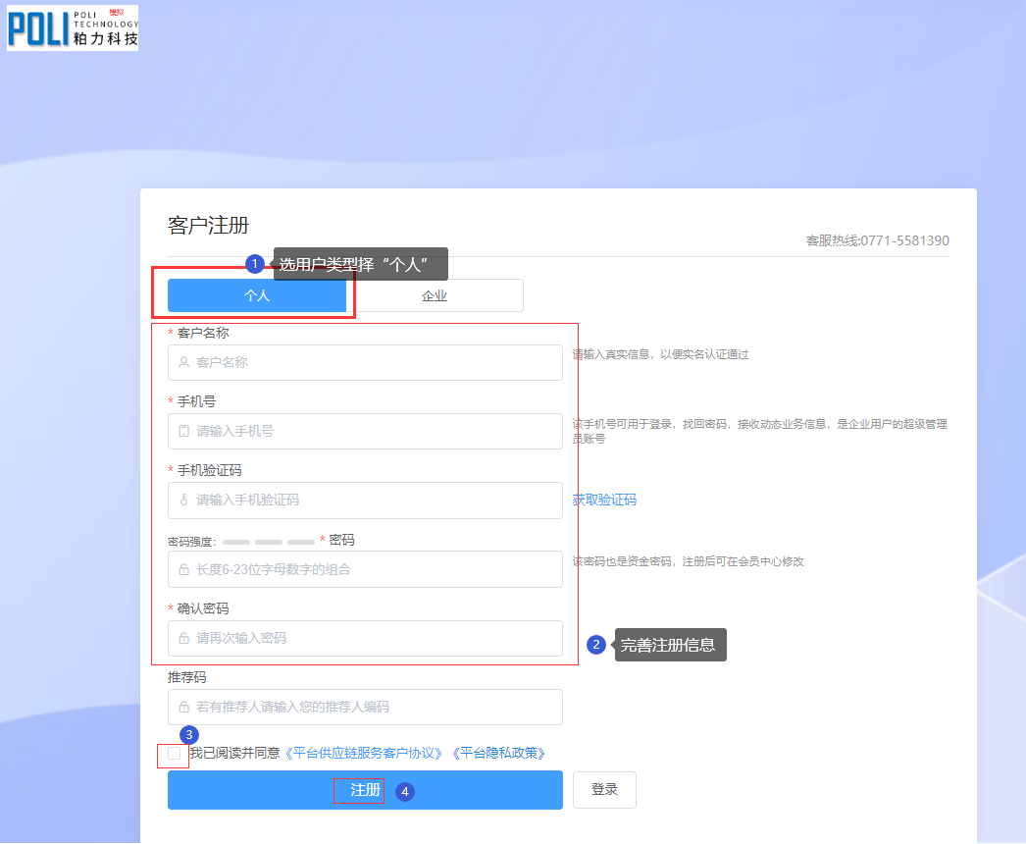Click the 密码强度: label text
This screenshot has width=1026, height=844.
[191, 542]
